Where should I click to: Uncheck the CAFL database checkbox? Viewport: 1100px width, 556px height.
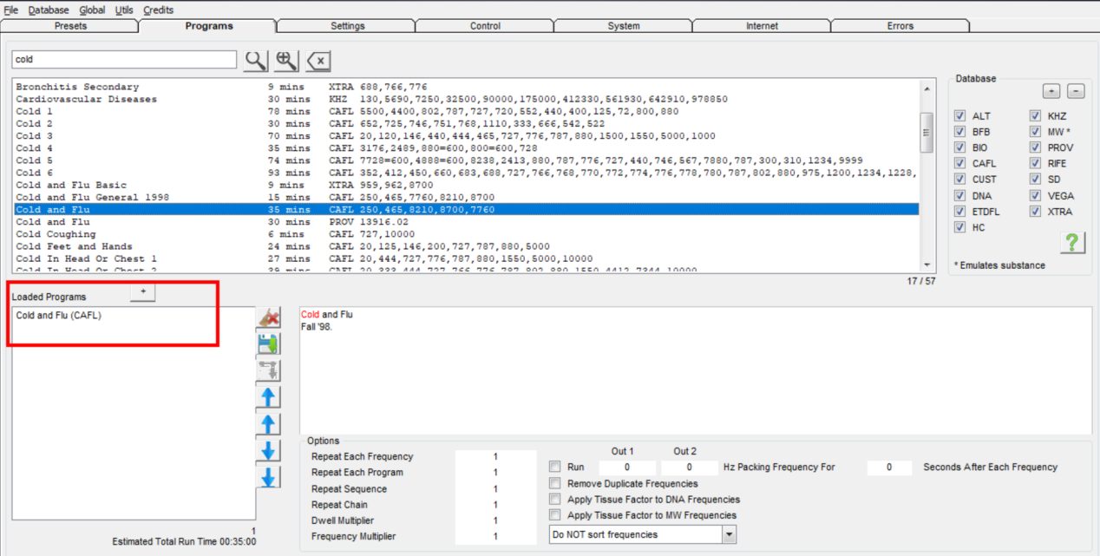tap(959, 163)
